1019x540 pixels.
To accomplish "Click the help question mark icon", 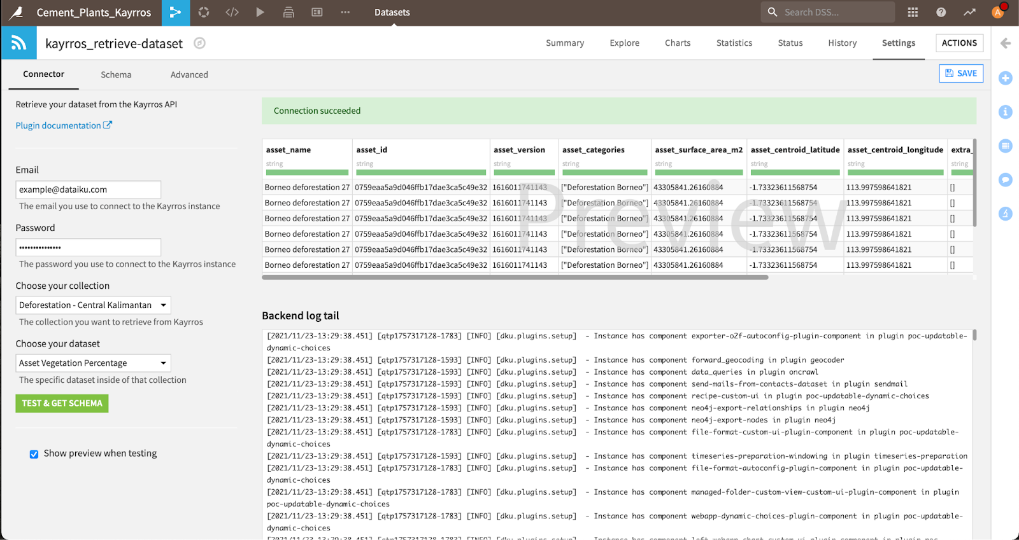I will (941, 12).
